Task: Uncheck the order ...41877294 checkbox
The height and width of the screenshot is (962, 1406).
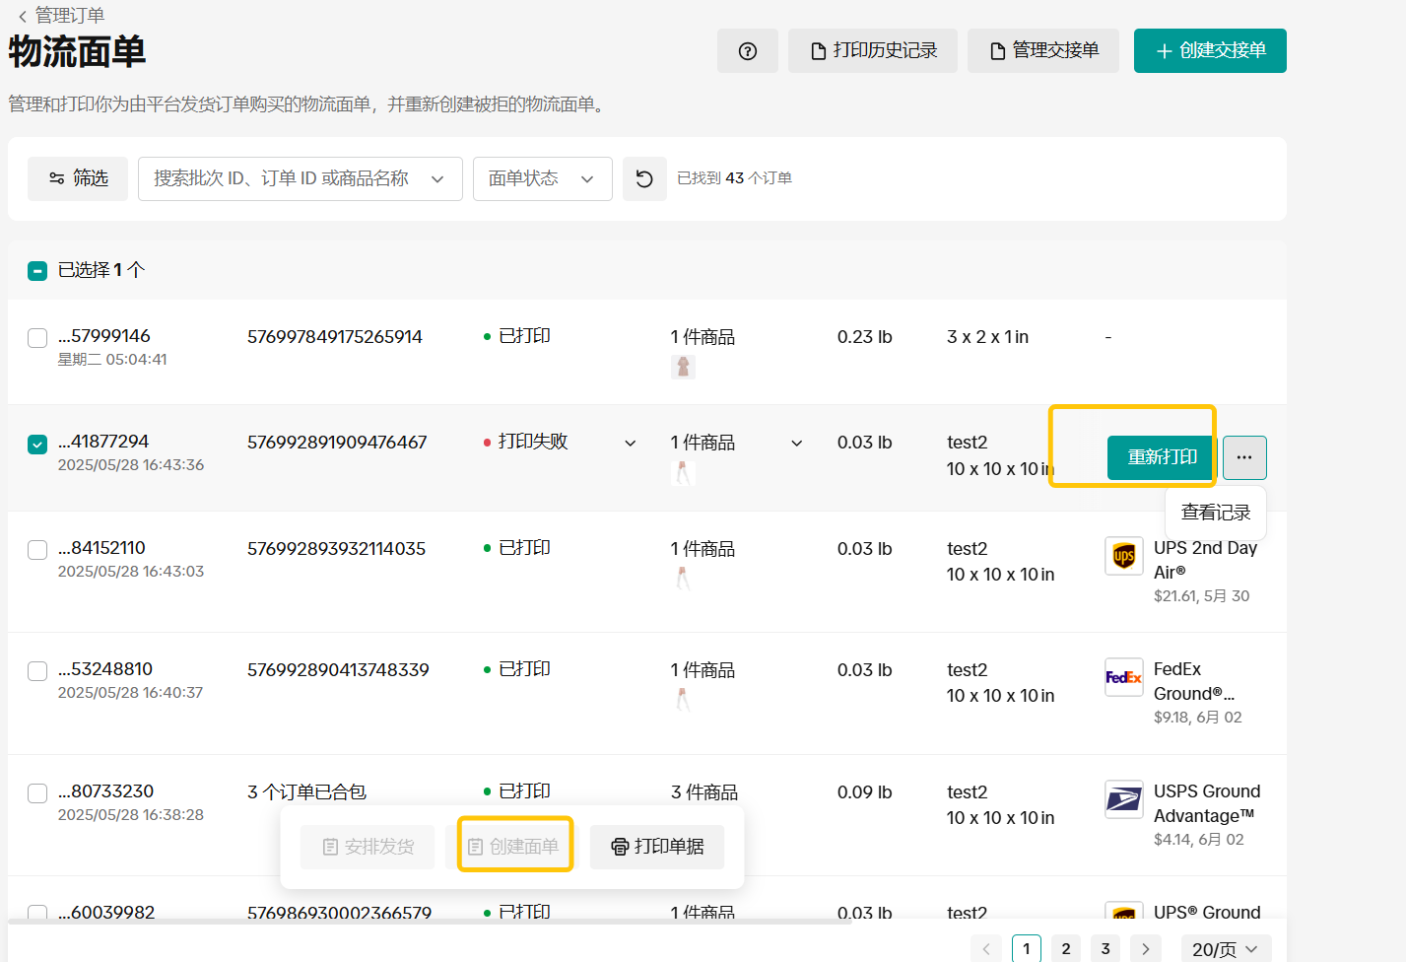Action: [37, 445]
